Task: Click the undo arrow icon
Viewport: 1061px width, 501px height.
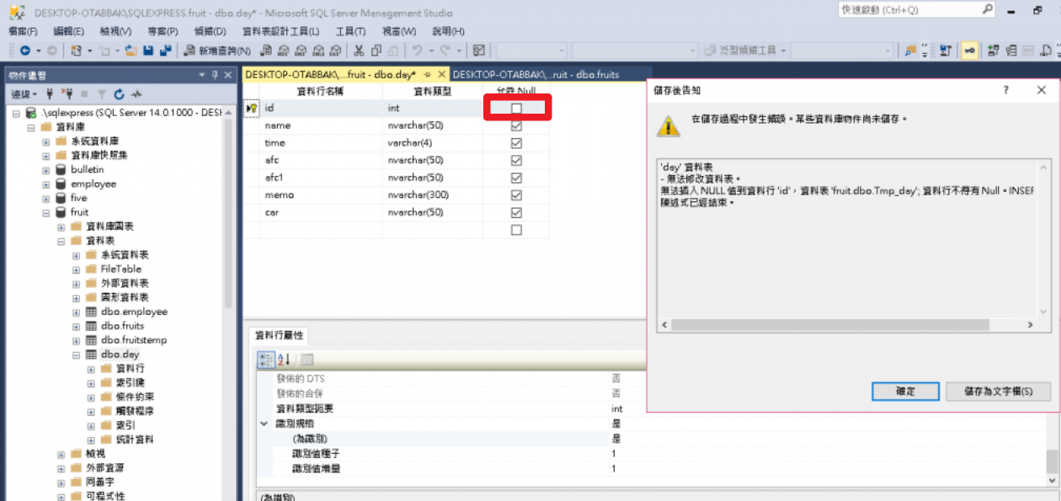Action: tap(417, 51)
